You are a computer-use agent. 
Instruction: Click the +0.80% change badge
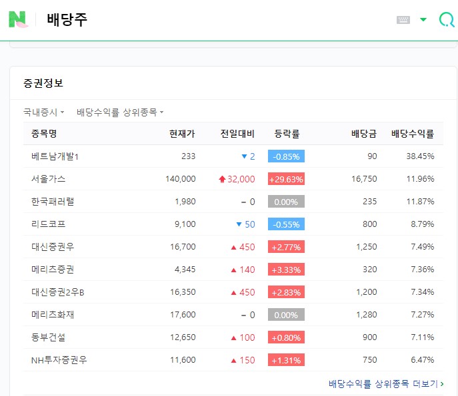[286, 337]
